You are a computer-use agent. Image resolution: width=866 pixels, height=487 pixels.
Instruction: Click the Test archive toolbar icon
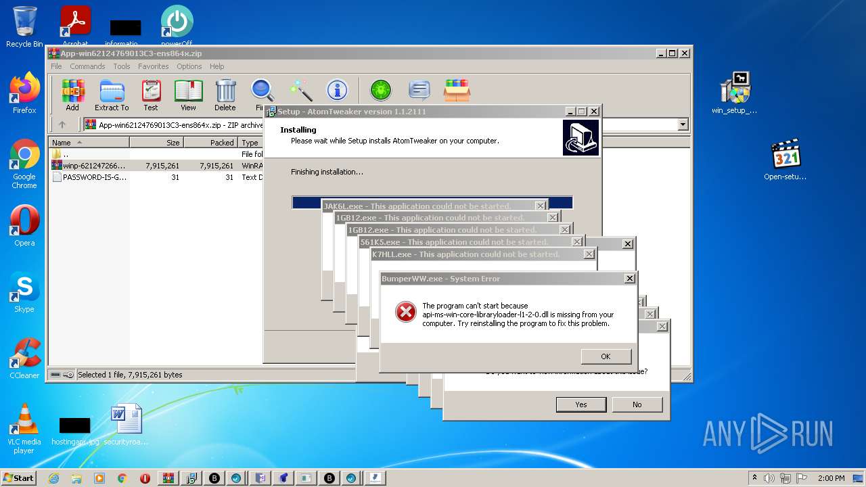(151, 95)
